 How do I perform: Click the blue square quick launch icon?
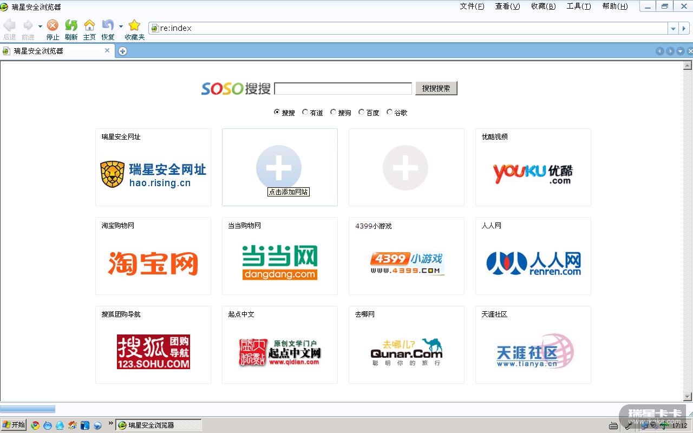coord(85,425)
